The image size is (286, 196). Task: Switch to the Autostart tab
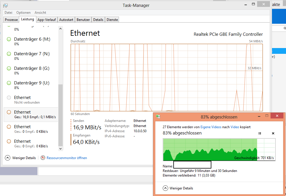[x=66, y=20]
